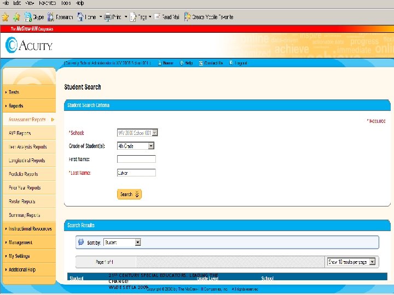Screen dimensions: 394x295
Task: Expand the Page toolbar dropdown arrow
Action: (x=150, y=17)
